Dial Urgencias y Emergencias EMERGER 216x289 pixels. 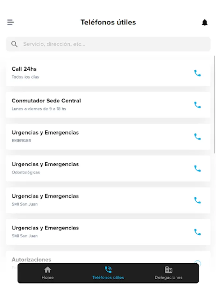(198, 137)
